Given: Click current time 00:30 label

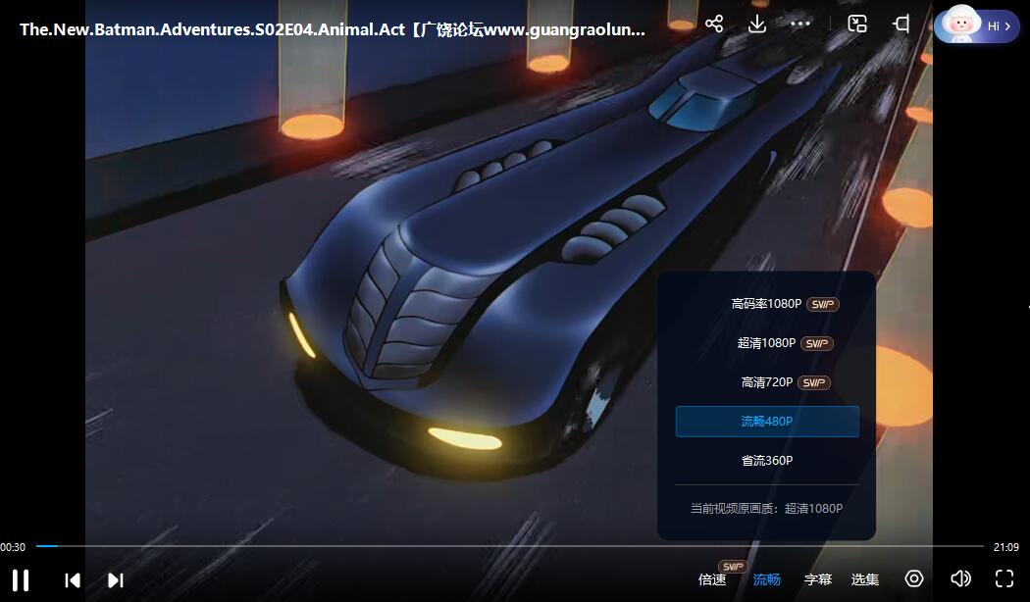Looking at the screenshot, I should 13,547.
